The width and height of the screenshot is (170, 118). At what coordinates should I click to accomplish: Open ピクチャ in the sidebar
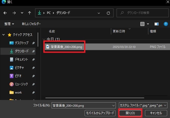click(19, 68)
